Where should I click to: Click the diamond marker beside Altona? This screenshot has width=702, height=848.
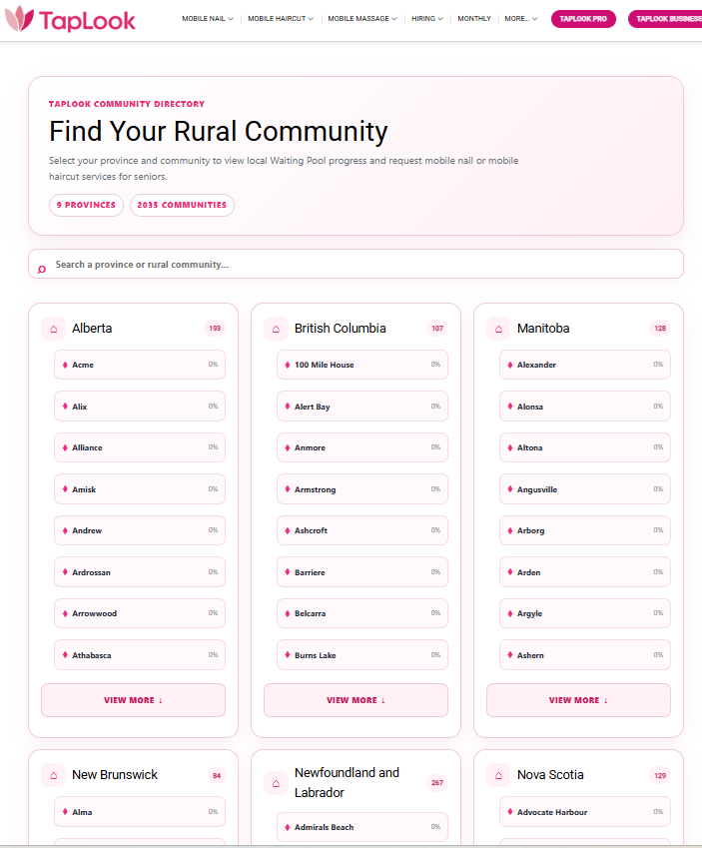[x=510, y=447]
